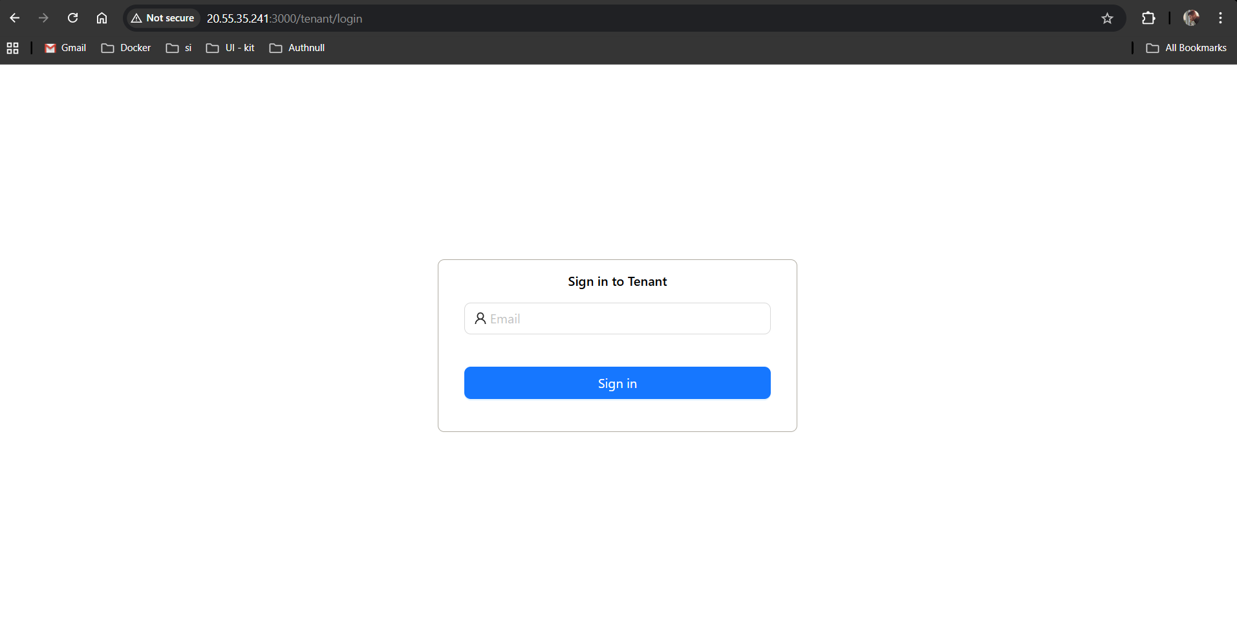The image size is (1237, 626).
Task: Click the Email input field
Action: [617, 318]
